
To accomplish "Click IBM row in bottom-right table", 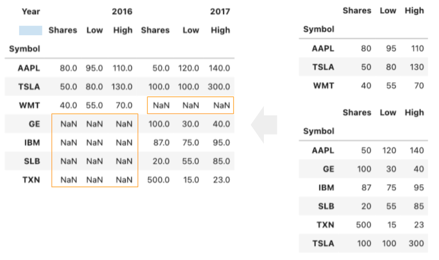I will pos(326,187).
